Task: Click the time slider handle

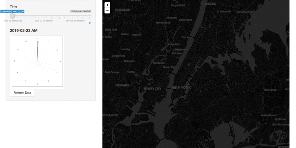Action: pyautogui.click(x=12, y=16)
